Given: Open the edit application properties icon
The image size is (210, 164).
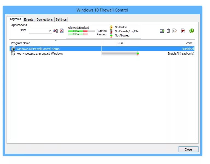Looking at the screenshot, I should [175, 31].
